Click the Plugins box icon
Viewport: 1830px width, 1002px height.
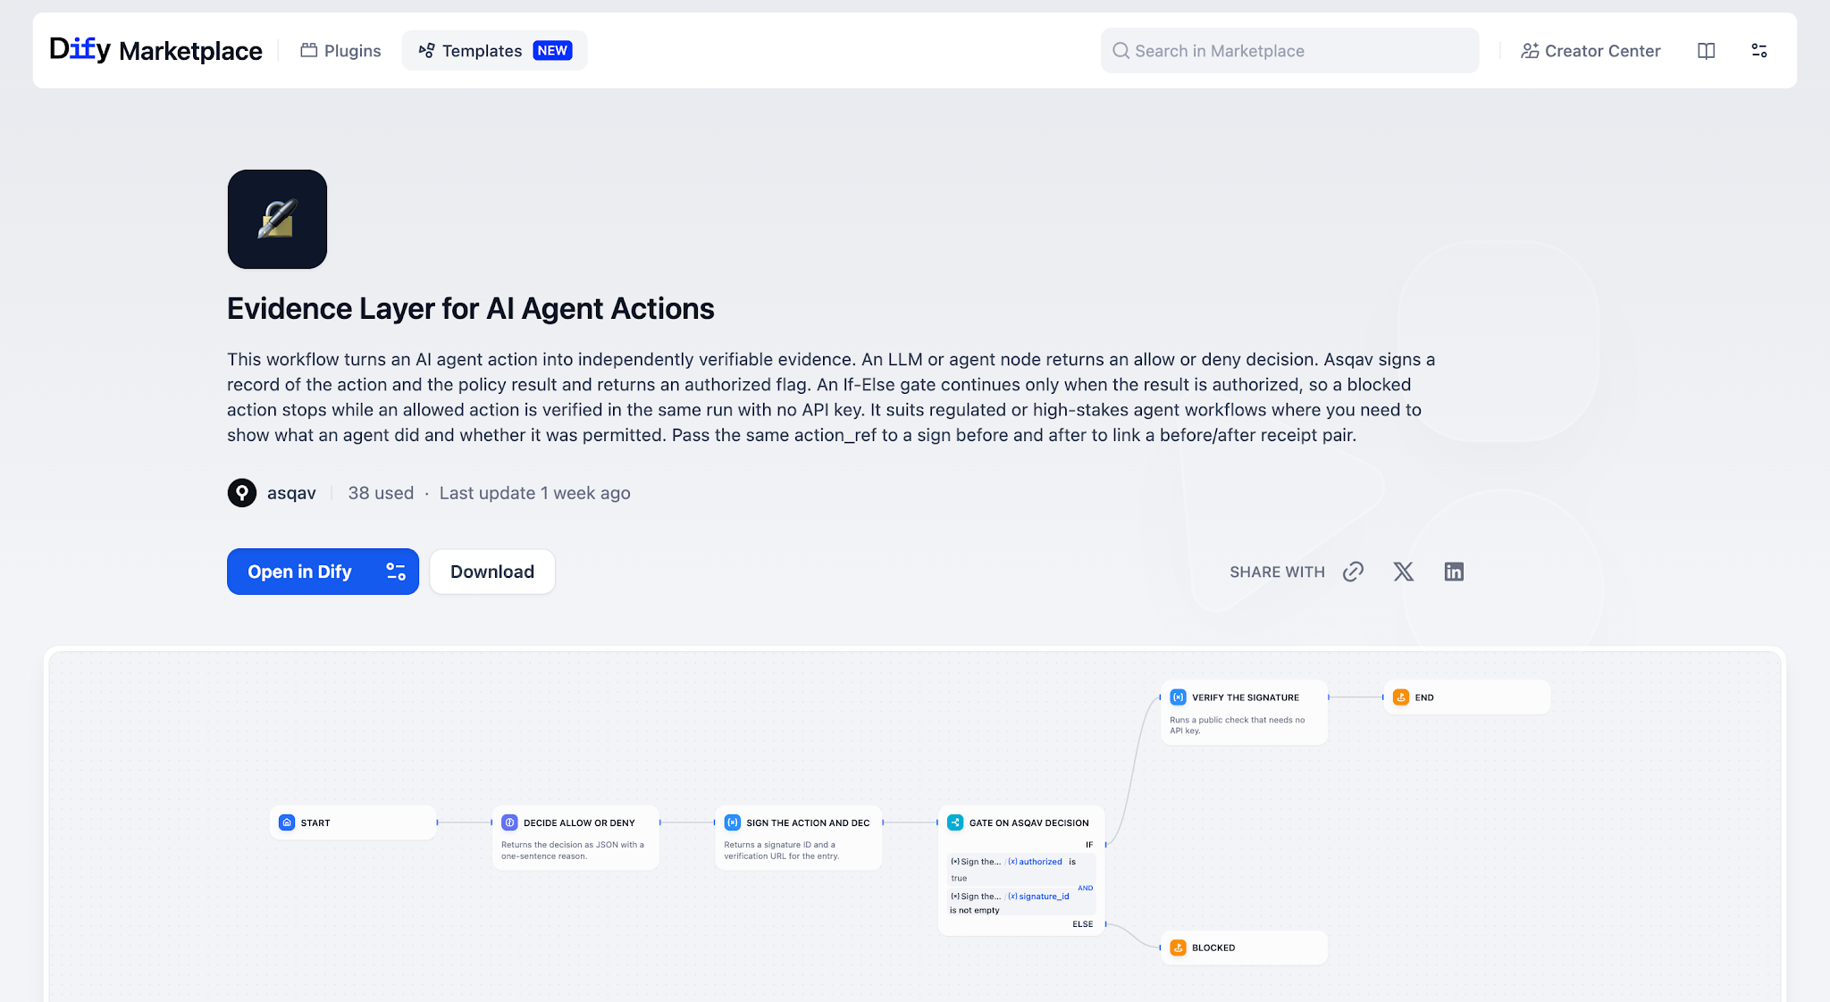pos(308,51)
